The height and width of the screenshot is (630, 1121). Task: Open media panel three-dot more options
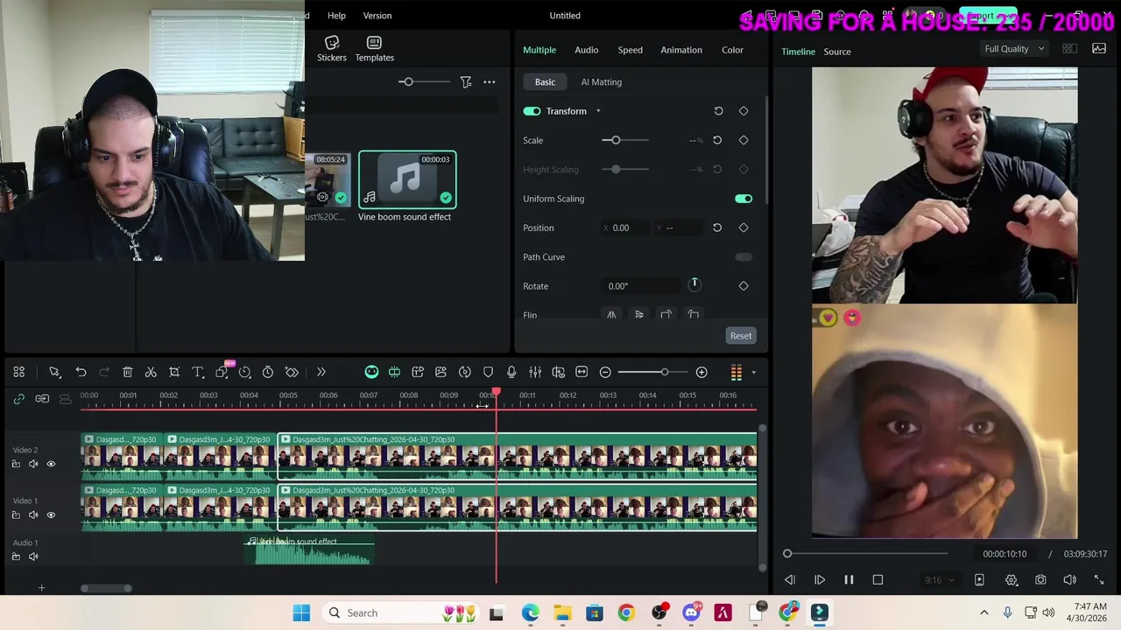(490, 82)
